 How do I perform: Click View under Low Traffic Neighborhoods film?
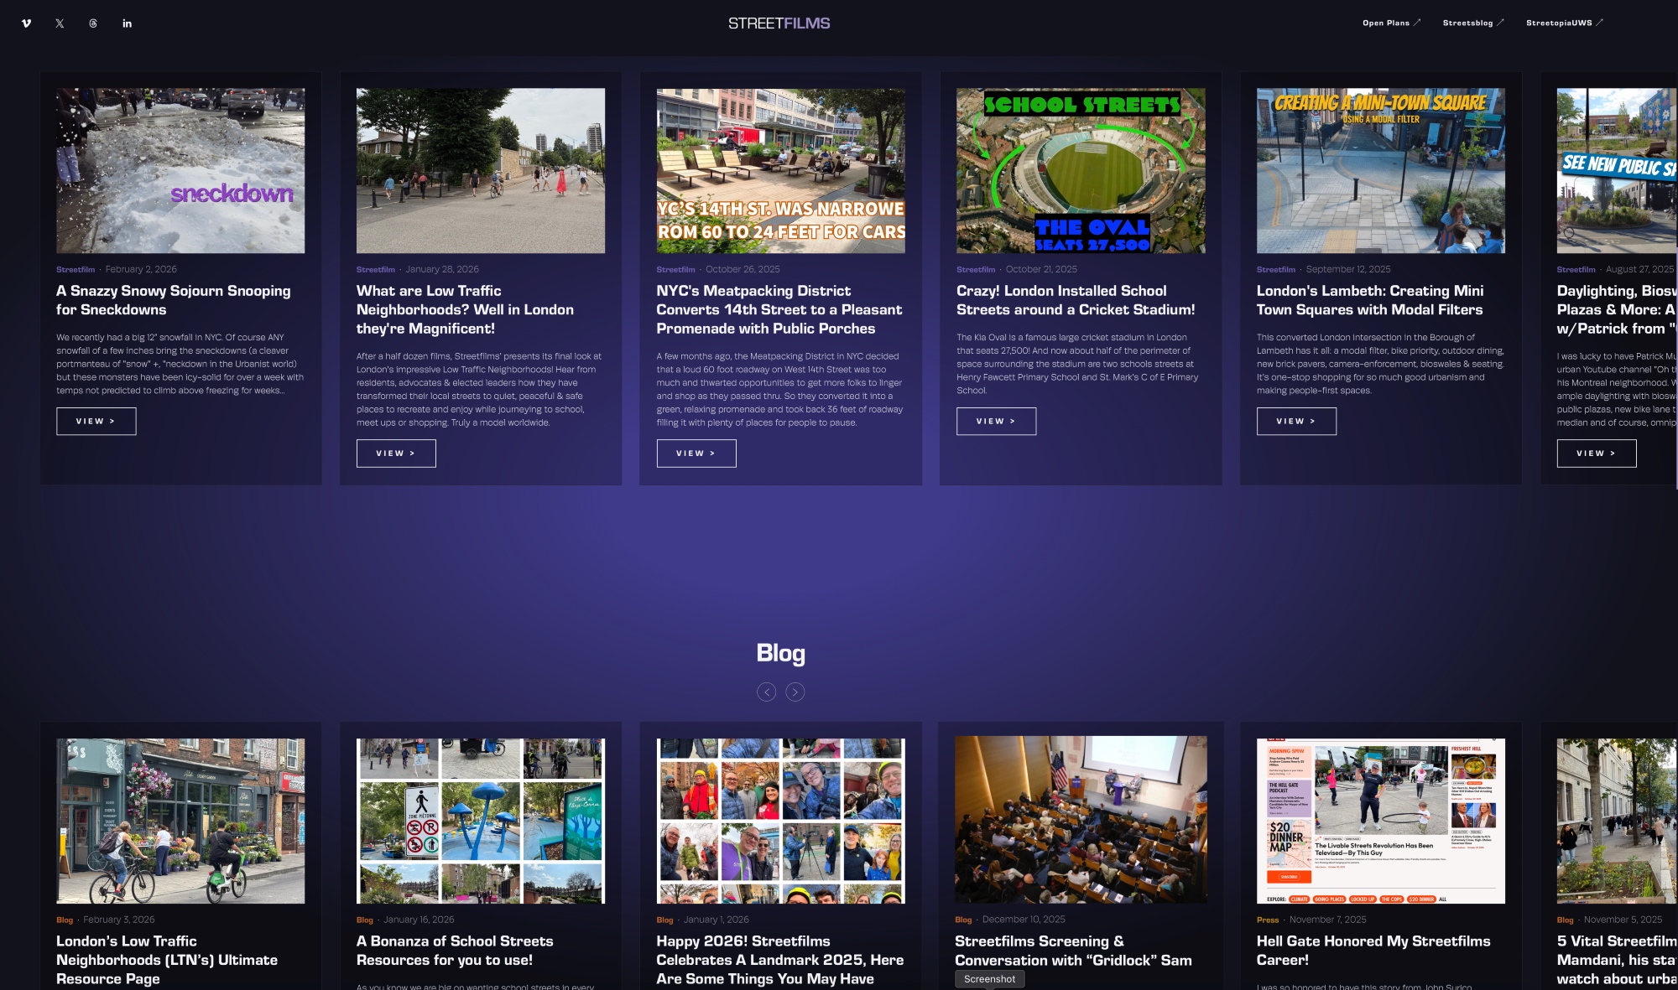[396, 453]
